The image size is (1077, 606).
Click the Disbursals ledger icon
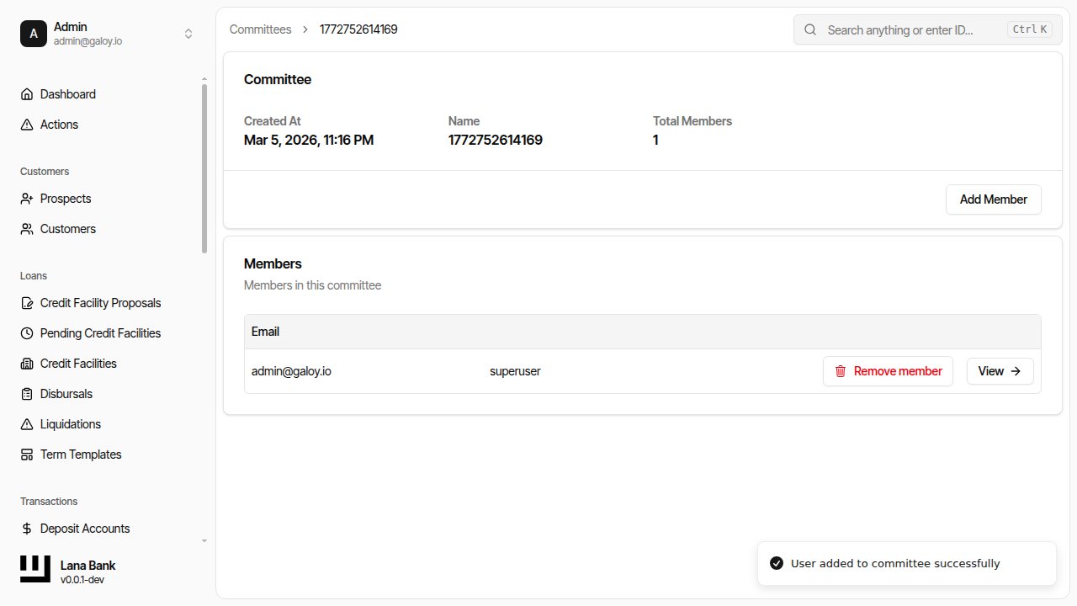coord(26,393)
